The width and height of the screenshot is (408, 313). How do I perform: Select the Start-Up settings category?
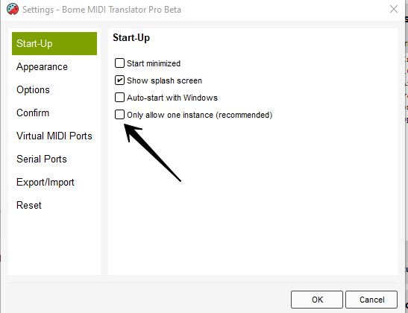(54, 43)
